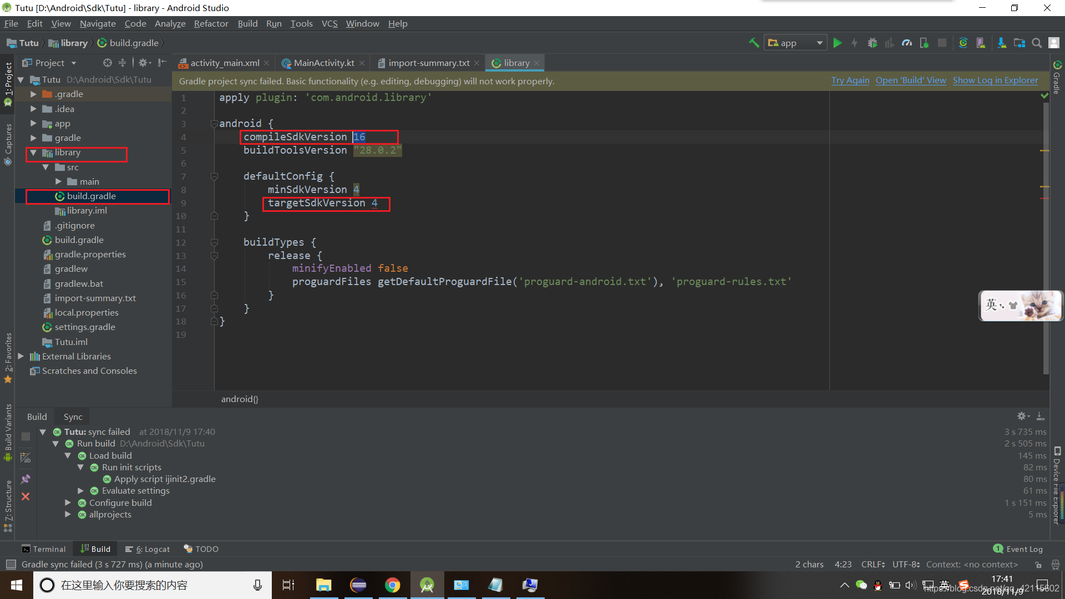This screenshot has height=599, width=1065.
Task: Expand the app module folder
Action: point(33,123)
